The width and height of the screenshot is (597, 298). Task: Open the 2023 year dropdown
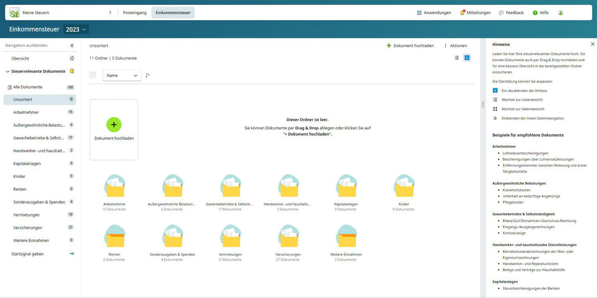pyautogui.click(x=76, y=30)
